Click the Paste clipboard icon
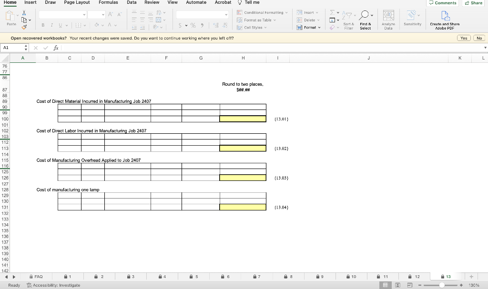The image size is (488, 289). coord(10,16)
